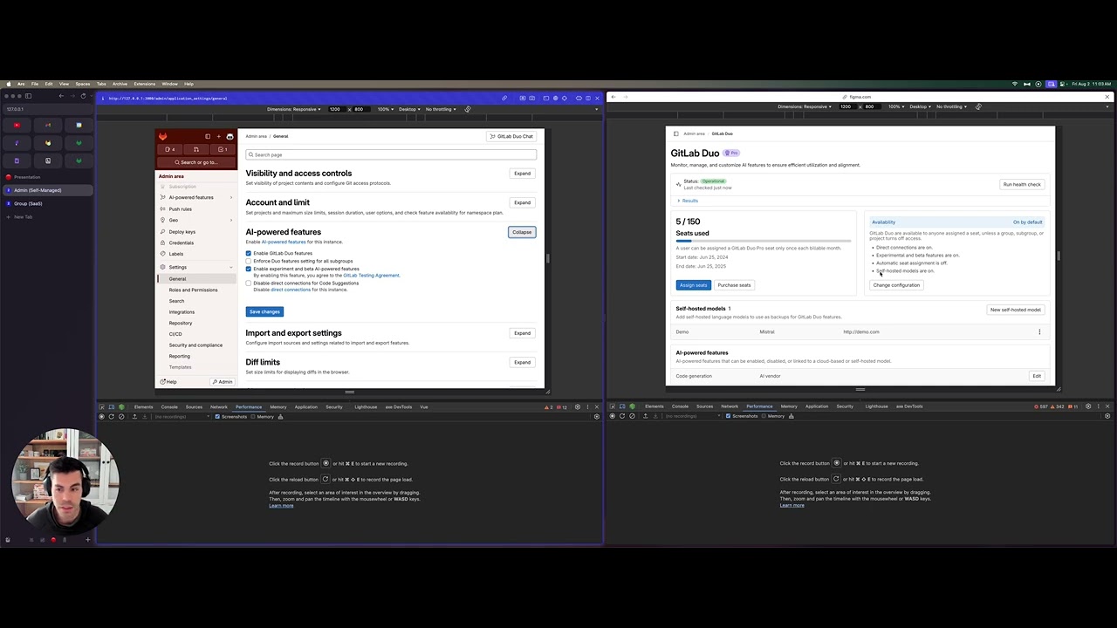Switch to Network tab in left DevTools

tap(218, 406)
